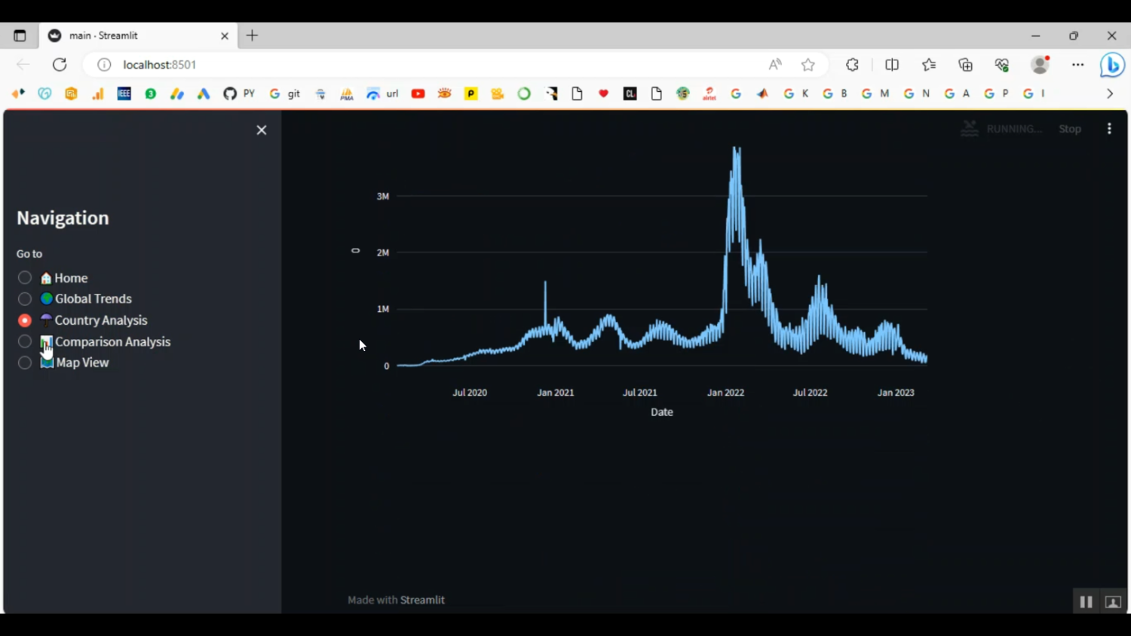Click the Streamlit link in the footer

(x=422, y=600)
